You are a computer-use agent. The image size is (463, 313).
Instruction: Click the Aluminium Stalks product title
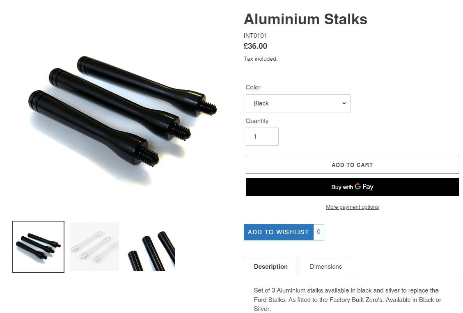[305, 19]
